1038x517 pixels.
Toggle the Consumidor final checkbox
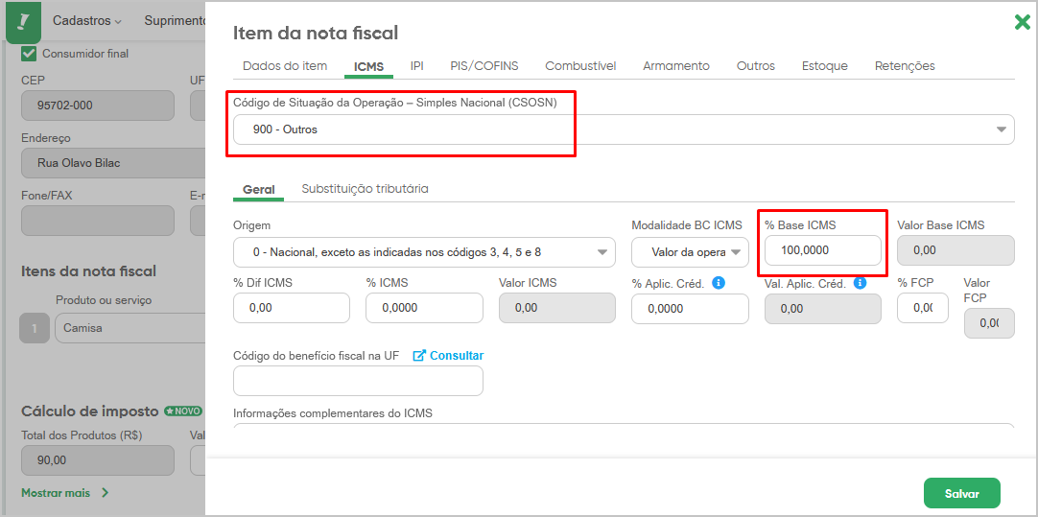point(29,54)
